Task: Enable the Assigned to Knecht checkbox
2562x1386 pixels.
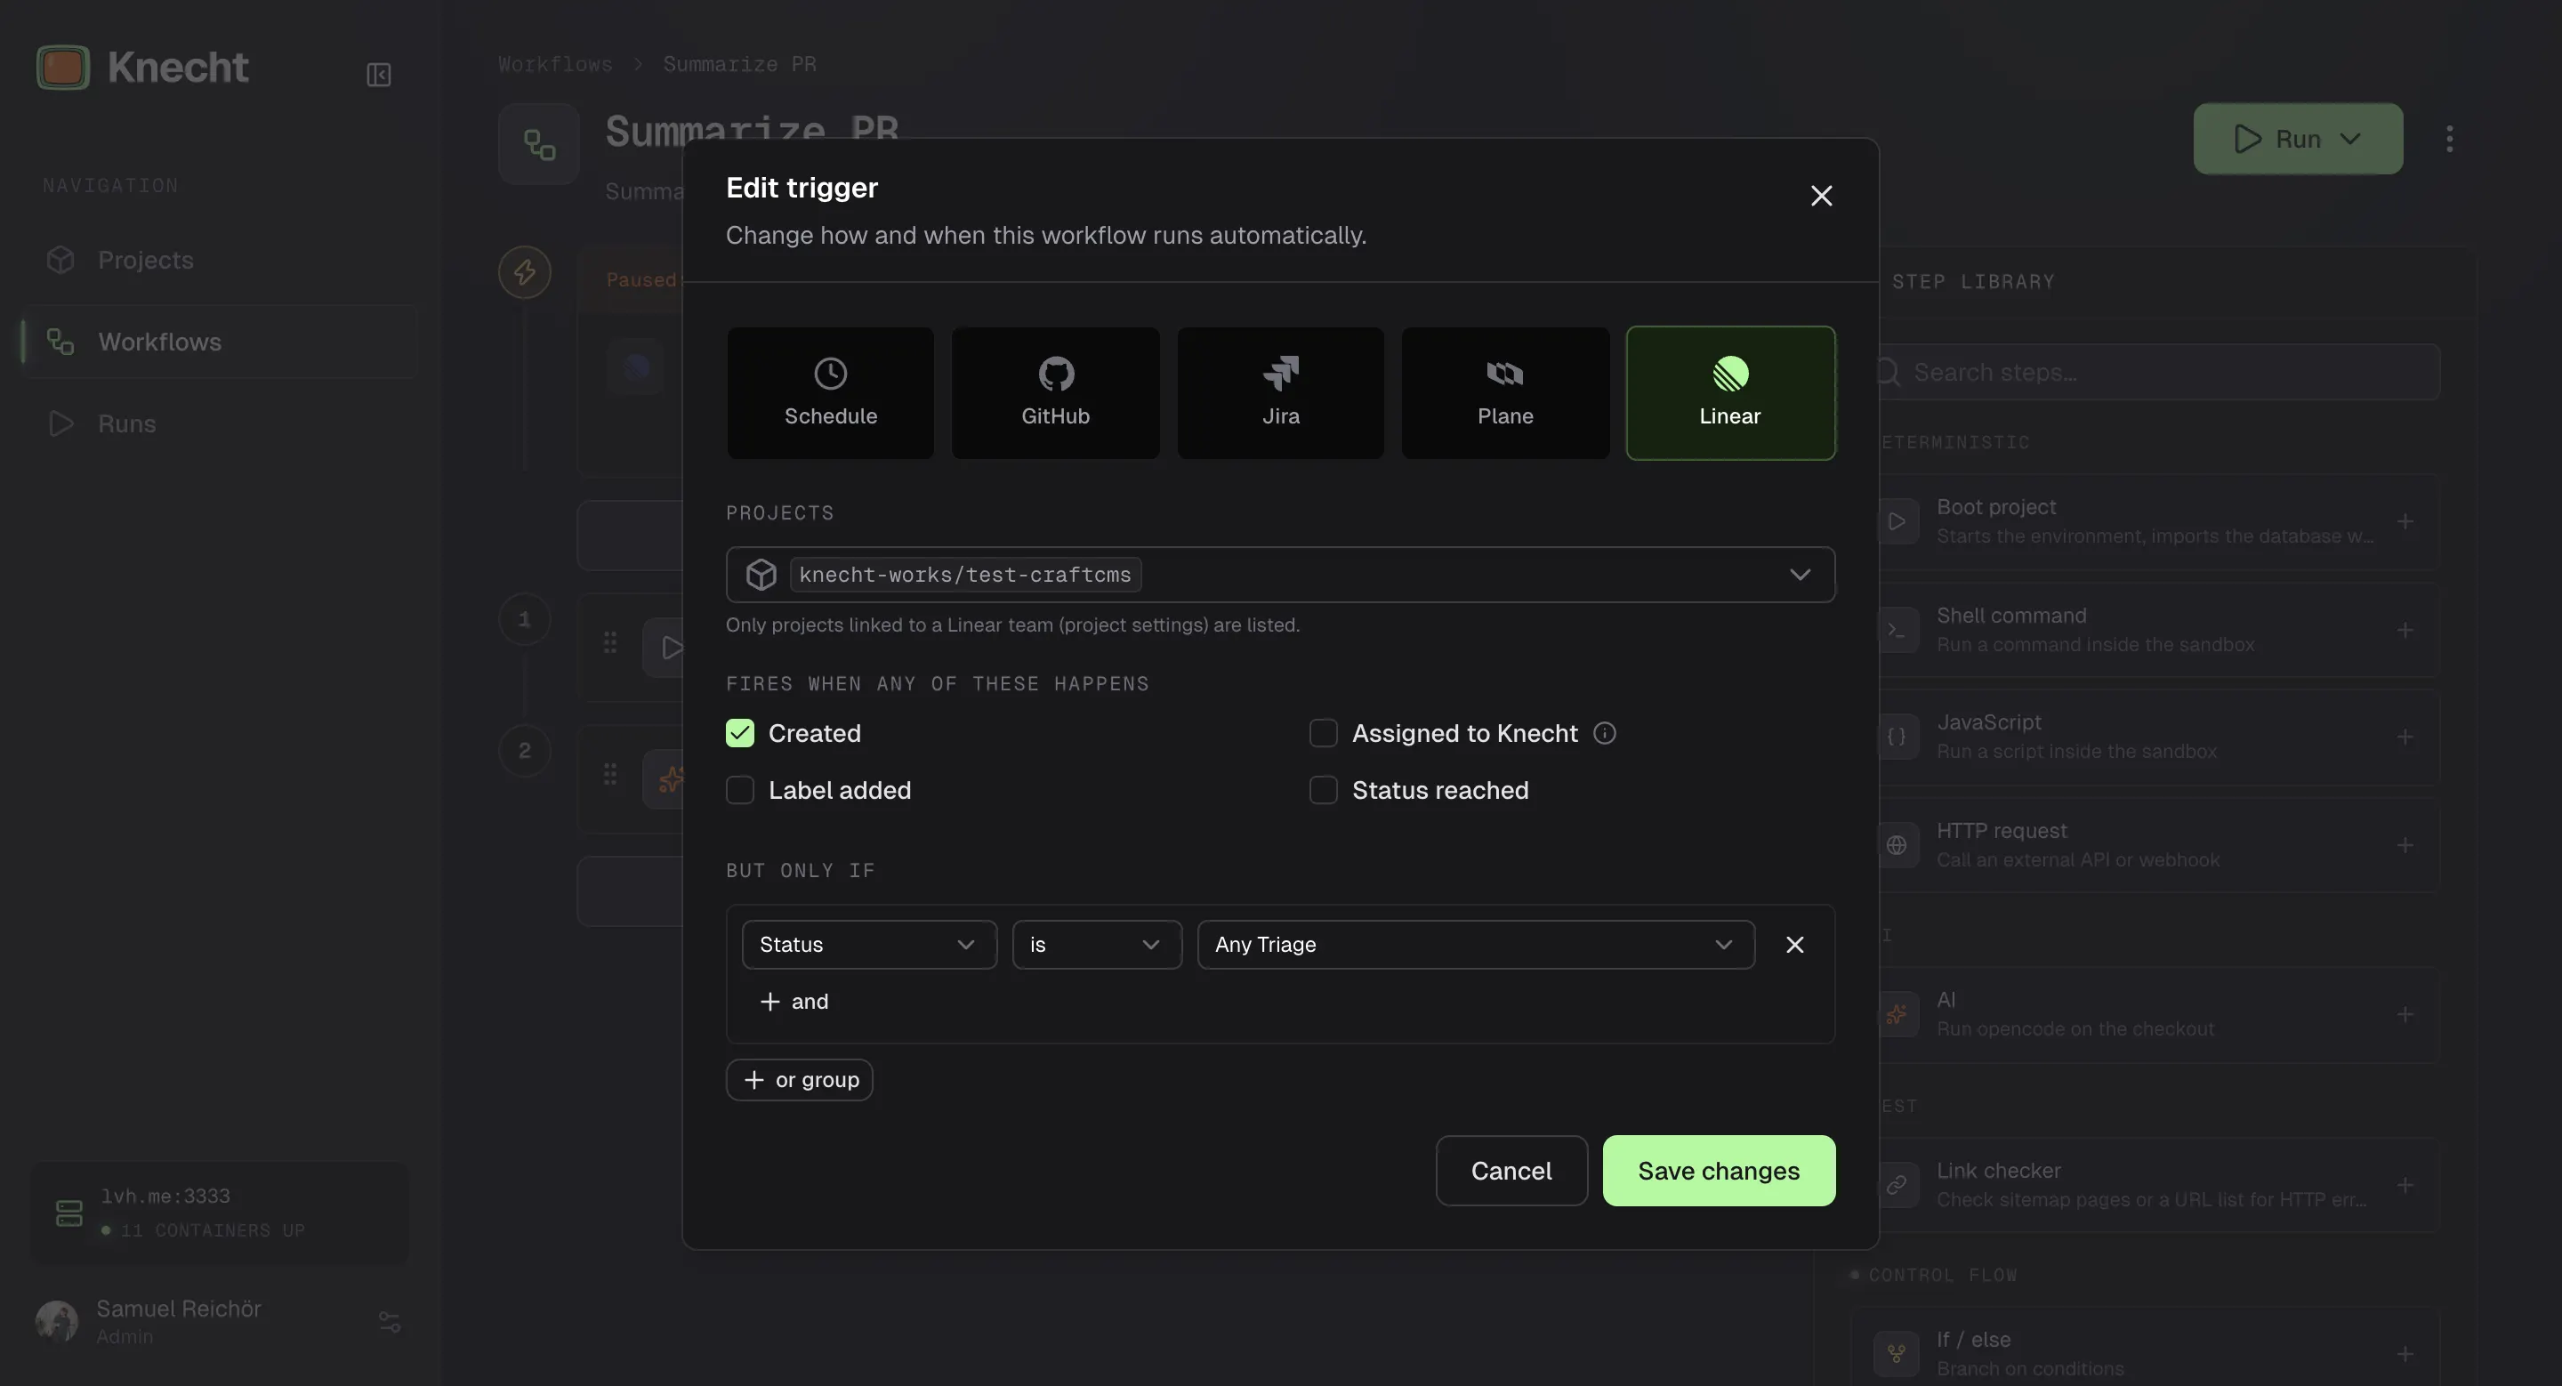Action: click(x=1323, y=733)
